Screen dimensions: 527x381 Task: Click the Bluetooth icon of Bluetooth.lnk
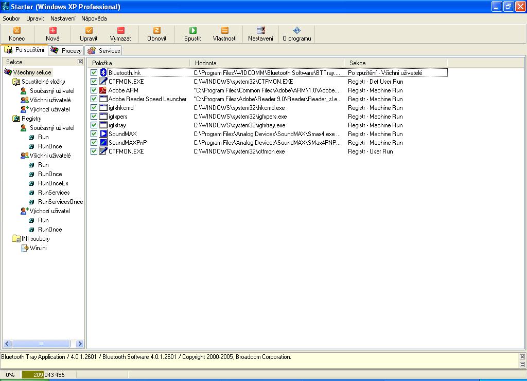[x=103, y=72]
